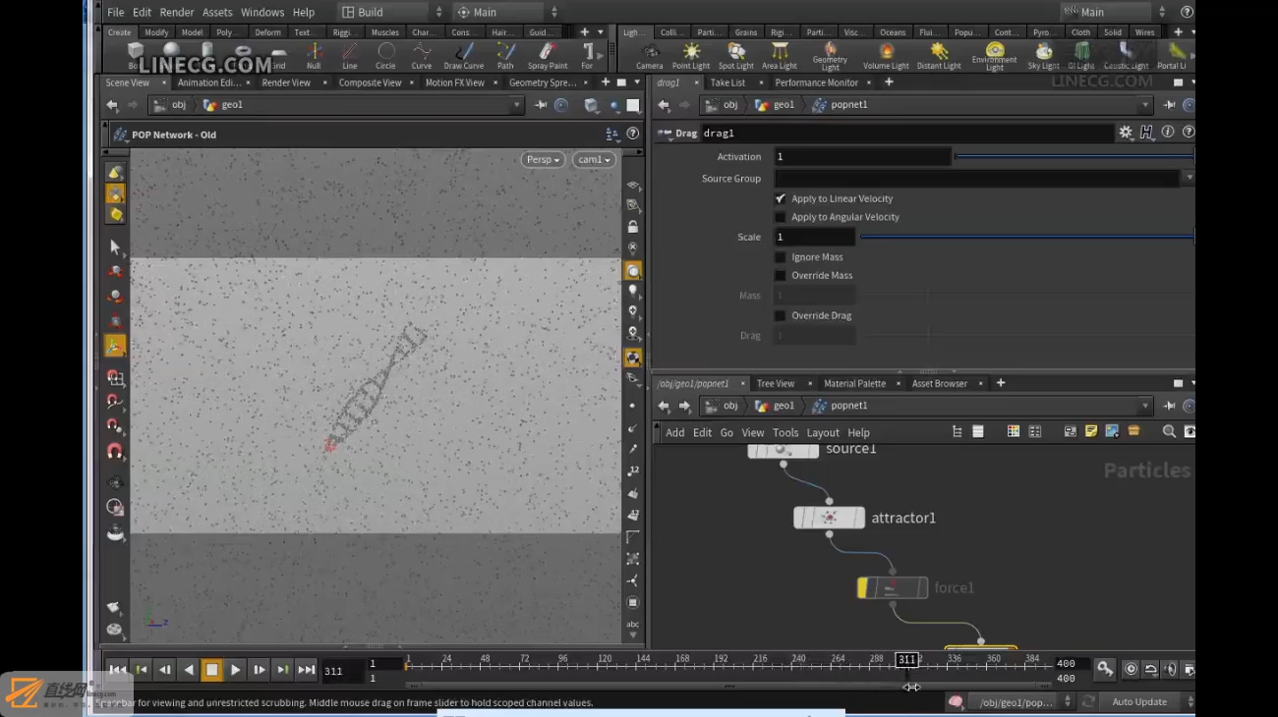
Task: Add an Environment Light
Action: coord(995,56)
